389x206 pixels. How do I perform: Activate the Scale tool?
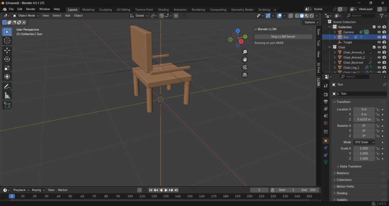pyautogui.click(x=7, y=68)
